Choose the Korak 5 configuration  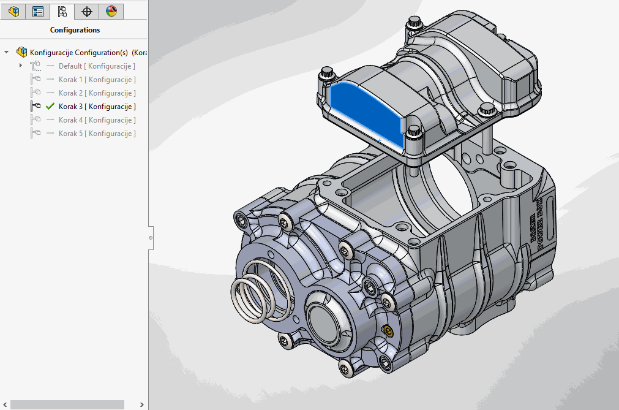[97, 134]
